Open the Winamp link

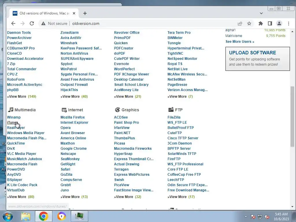pyautogui.click(x=14, y=117)
